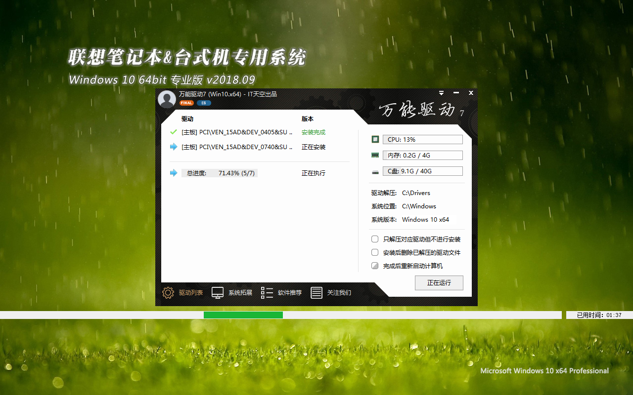The height and width of the screenshot is (395, 633).
Task: Click the 正在执行 status text
Action: 314,173
